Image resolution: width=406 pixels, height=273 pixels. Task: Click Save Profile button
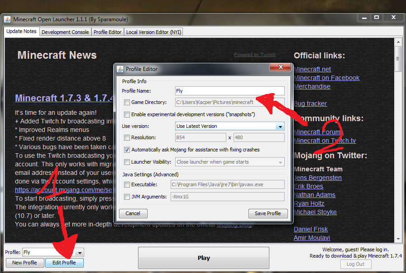[x=268, y=213]
